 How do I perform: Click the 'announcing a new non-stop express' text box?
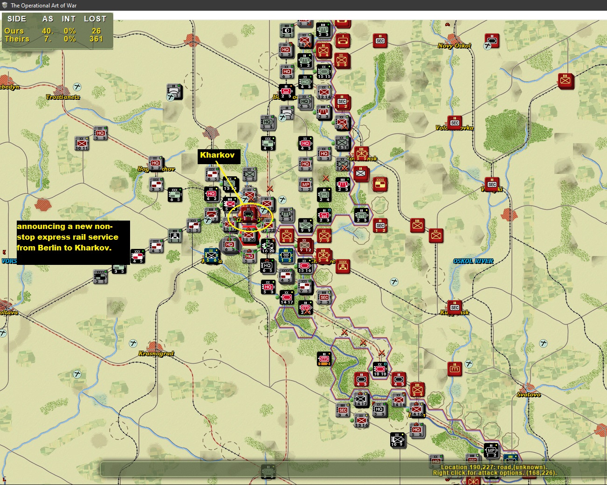coord(73,242)
